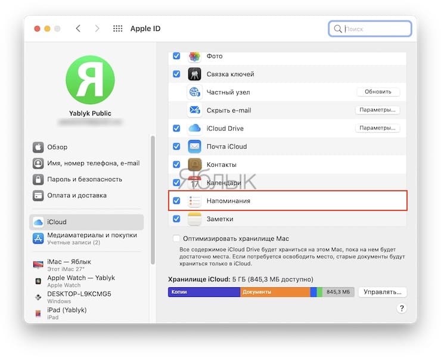Image resolution: width=441 pixels, height=357 pixels.
Task: Open Имя, номер телефона, e-mail section
Action: coord(86,163)
